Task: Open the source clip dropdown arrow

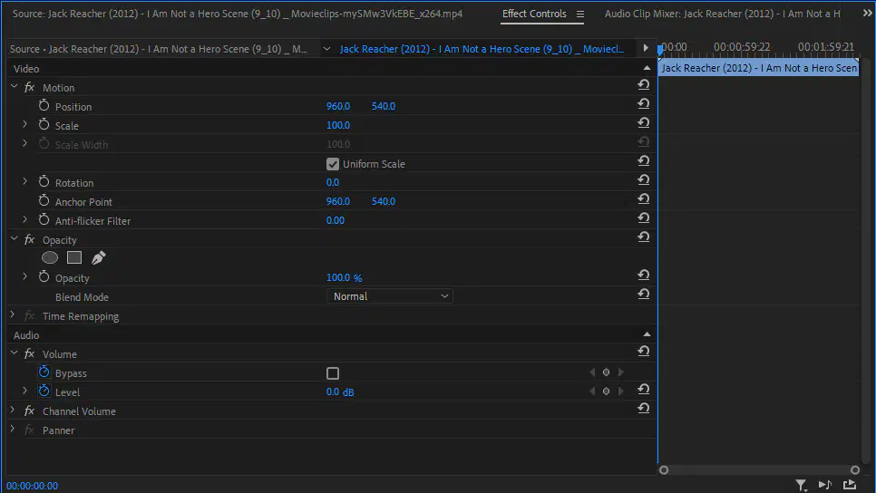Action: coord(326,49)
